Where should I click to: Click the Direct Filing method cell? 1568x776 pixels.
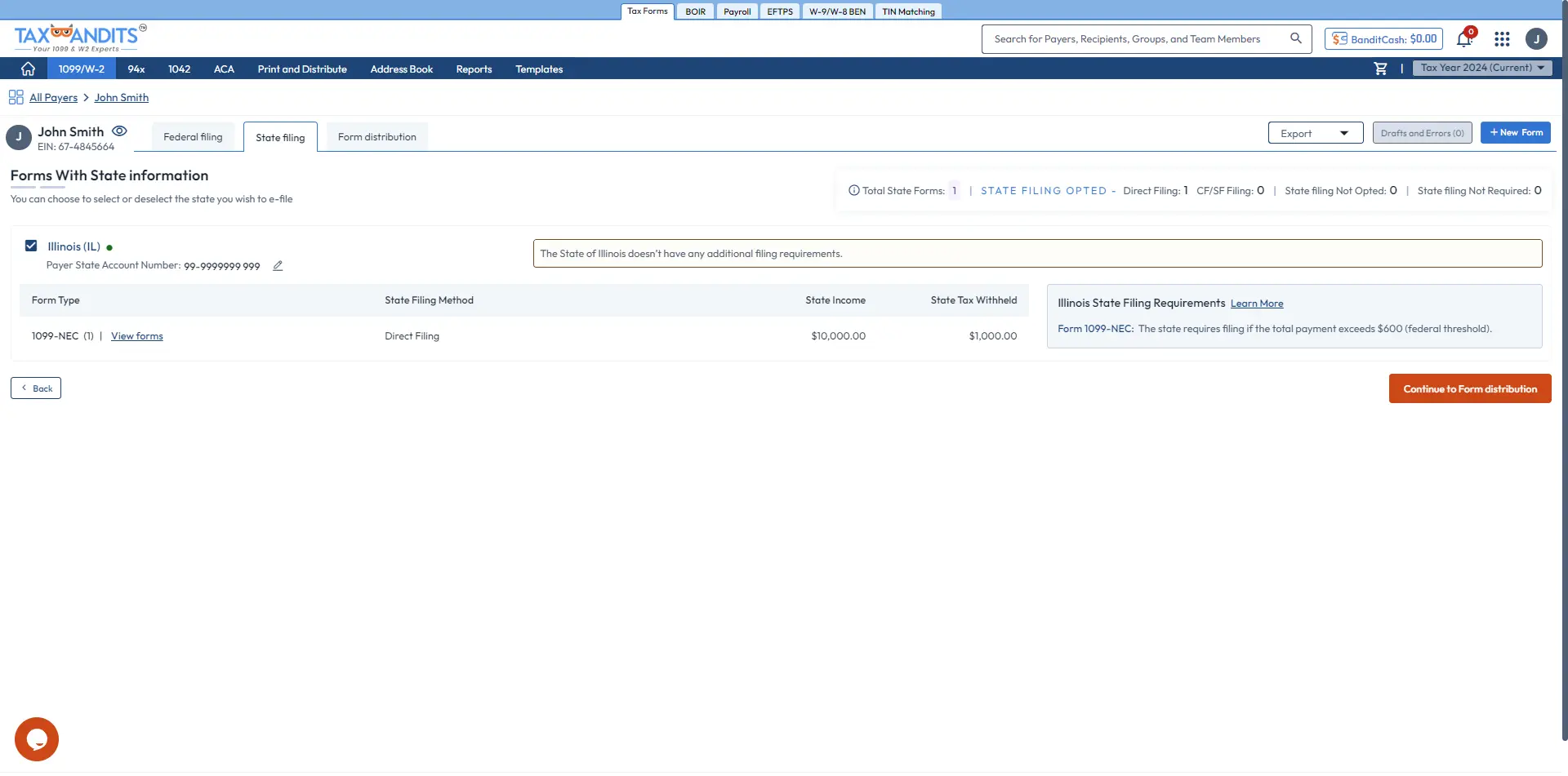click(412, 336)
